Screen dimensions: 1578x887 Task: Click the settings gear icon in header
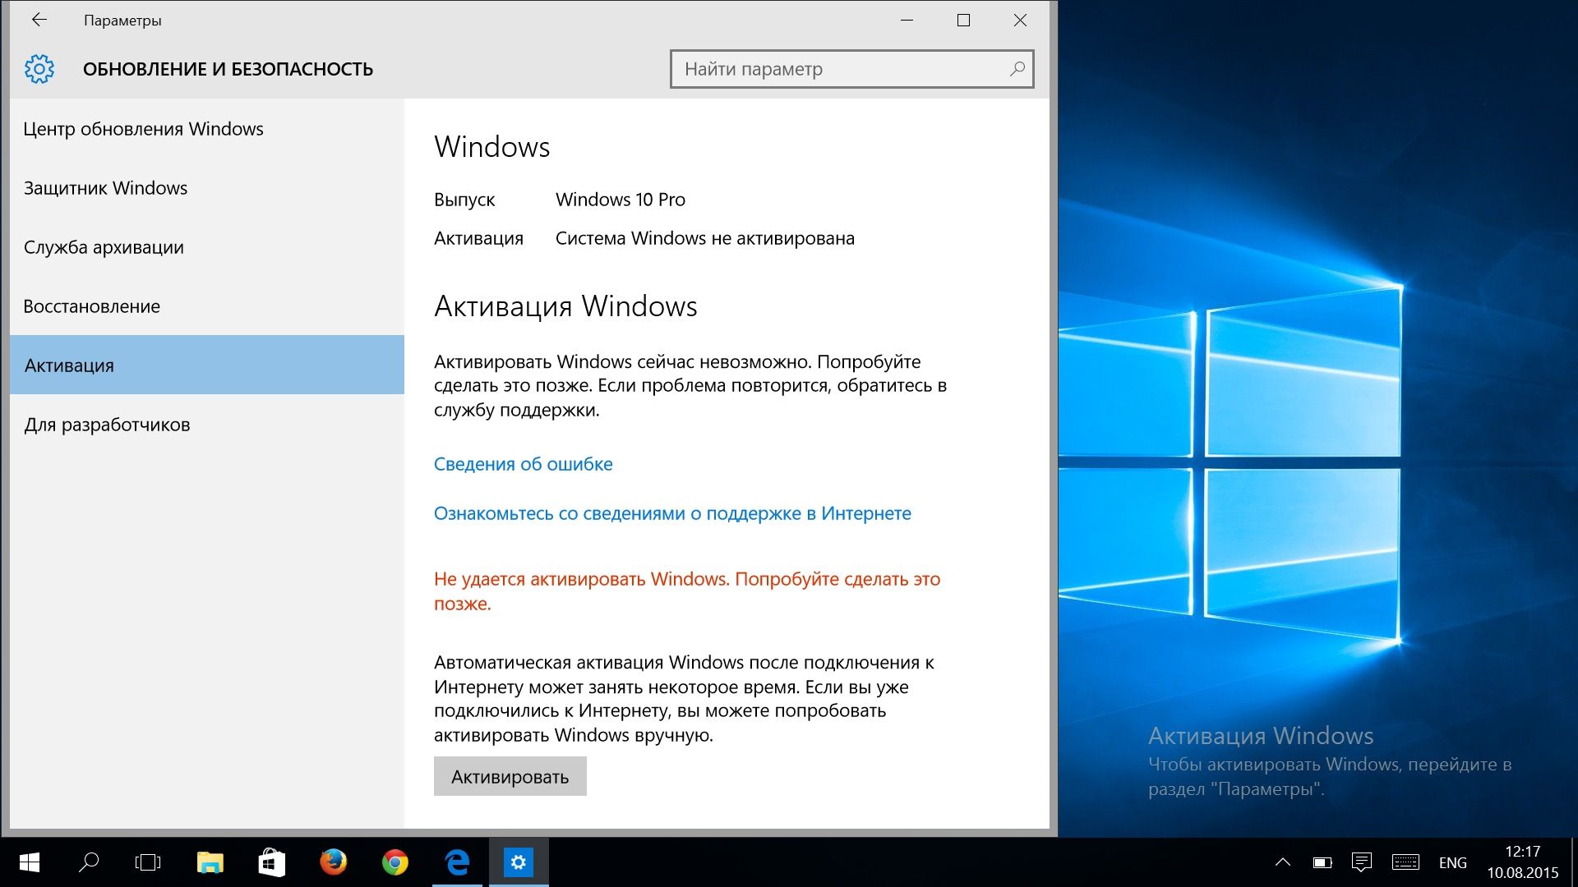tap(39, 69)
